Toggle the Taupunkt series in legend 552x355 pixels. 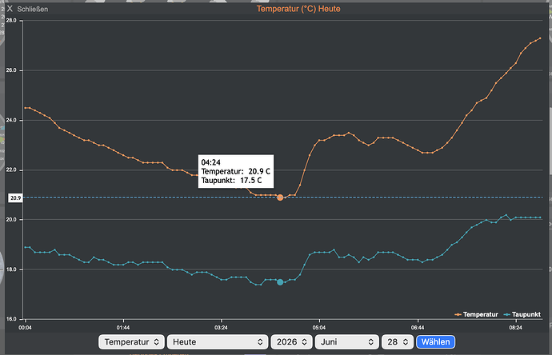(x=526, y=314)
